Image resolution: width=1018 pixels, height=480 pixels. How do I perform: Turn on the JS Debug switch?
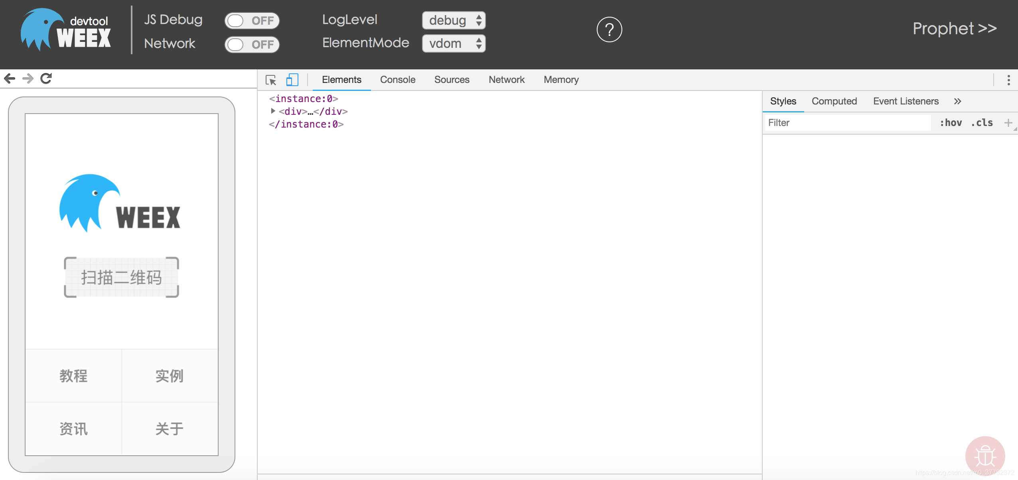point(252,21)
